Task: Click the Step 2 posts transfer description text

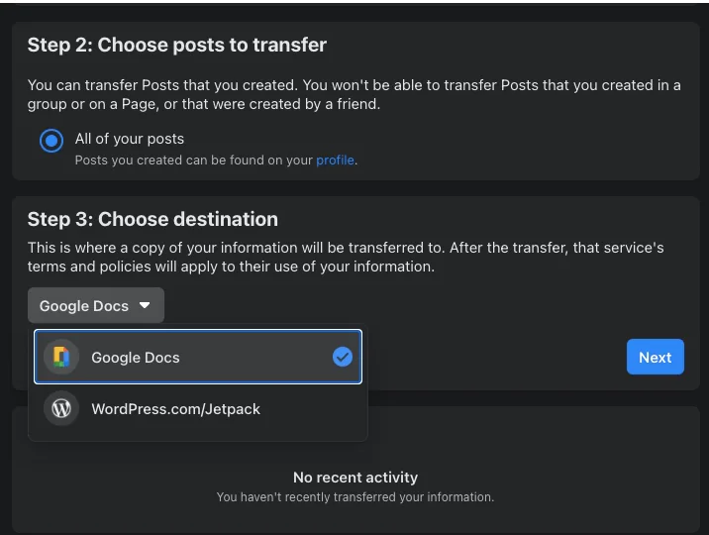Action: [354, 94]
